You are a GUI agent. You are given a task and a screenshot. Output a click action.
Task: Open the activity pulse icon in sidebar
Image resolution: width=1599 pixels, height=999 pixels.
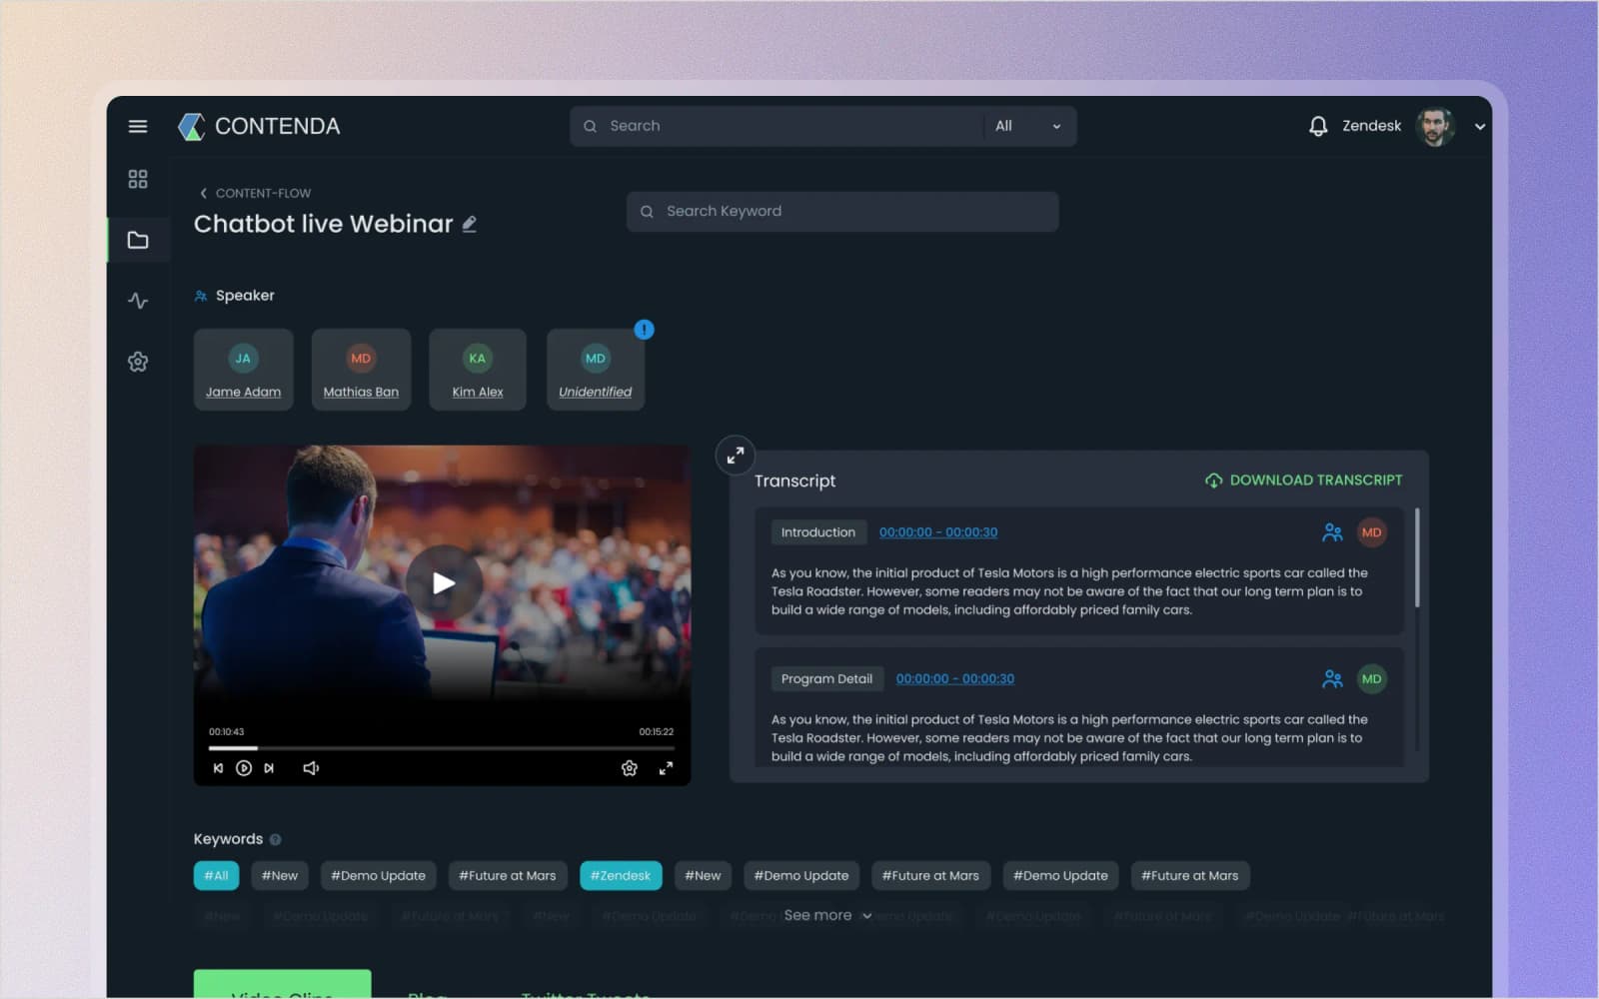coord(138,301)
